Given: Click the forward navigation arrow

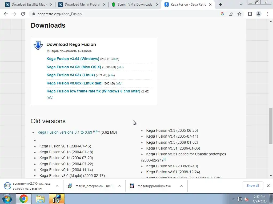Looking at the screenshot, I should pyautogui.click(x=14, y=14).
